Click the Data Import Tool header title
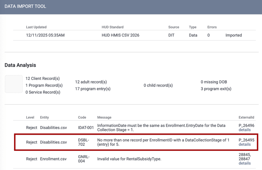 [x=25, y=7]
